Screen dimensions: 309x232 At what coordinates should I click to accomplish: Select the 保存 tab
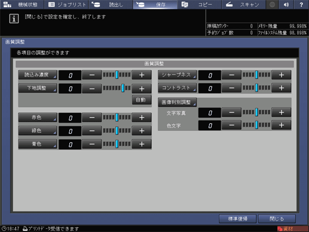coord(155,4)
